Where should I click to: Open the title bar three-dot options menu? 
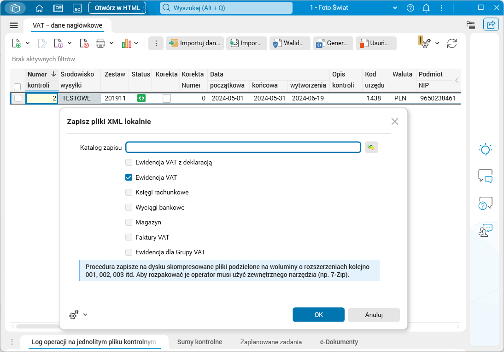coord(441,8)
